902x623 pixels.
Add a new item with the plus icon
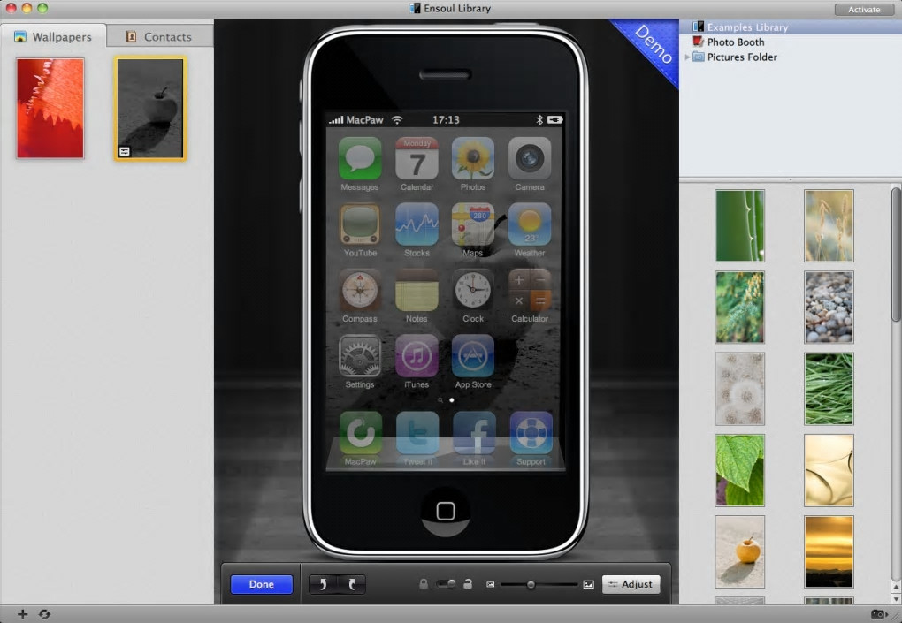(22, 614)
